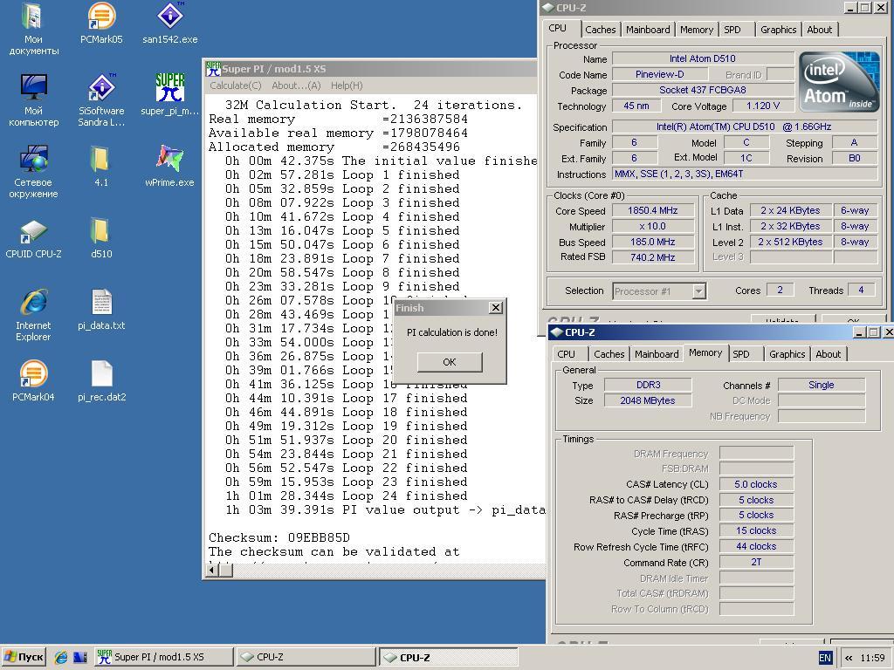Click the Bus Speed 185.0 MHz value
The width and height of the screenshot is (894, 670).
pyautogui.click(x=653, y=242)
